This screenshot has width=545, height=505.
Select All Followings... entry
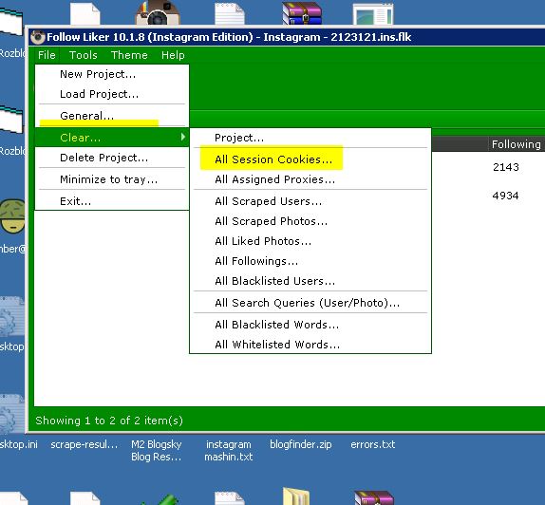tap(310, 261)
